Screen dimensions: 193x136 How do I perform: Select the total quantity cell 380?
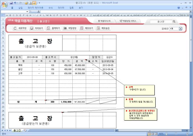[52, 102]
